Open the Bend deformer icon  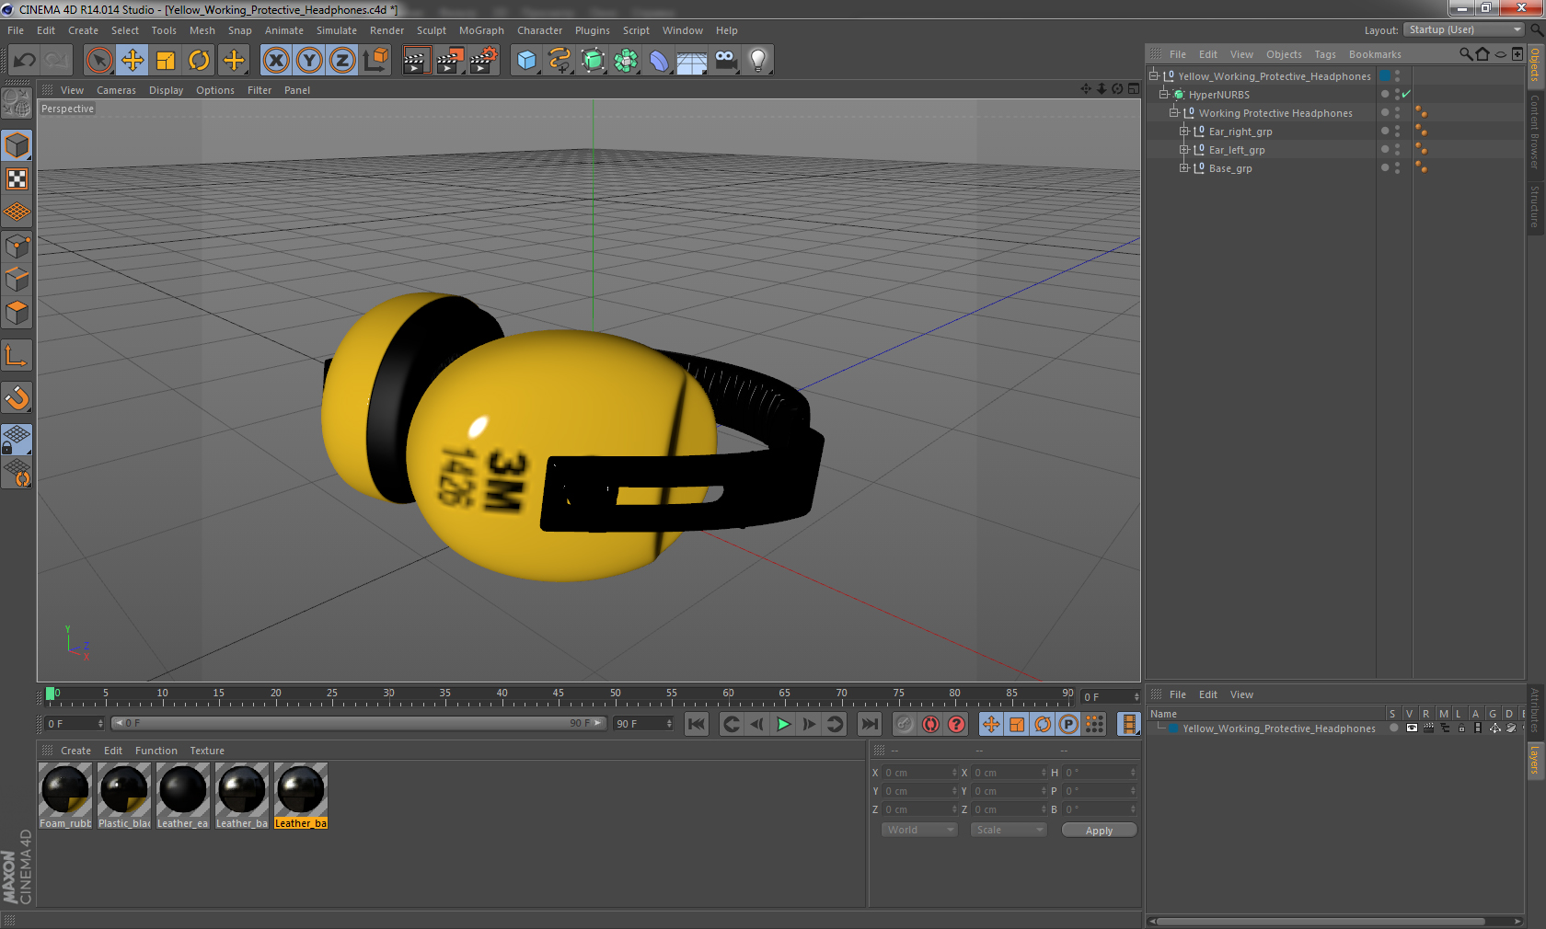click(x=659, y=61)
